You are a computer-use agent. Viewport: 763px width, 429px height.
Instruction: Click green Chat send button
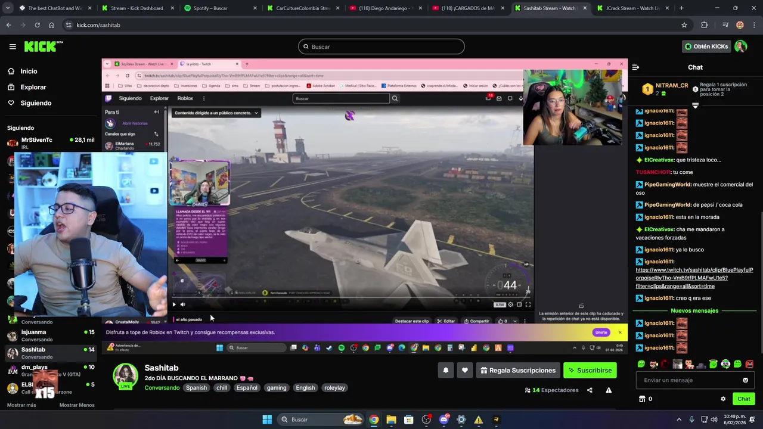(x=744, y=399)
